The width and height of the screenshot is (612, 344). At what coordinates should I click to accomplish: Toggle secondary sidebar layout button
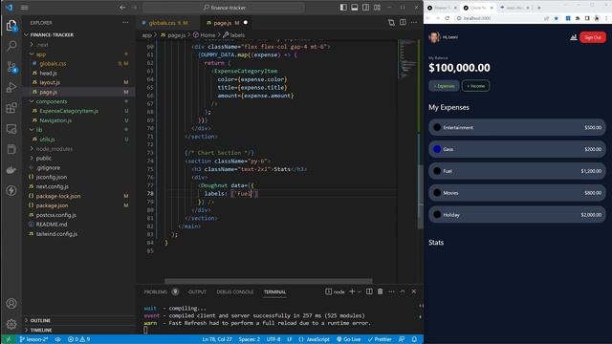tap(365, 8)
